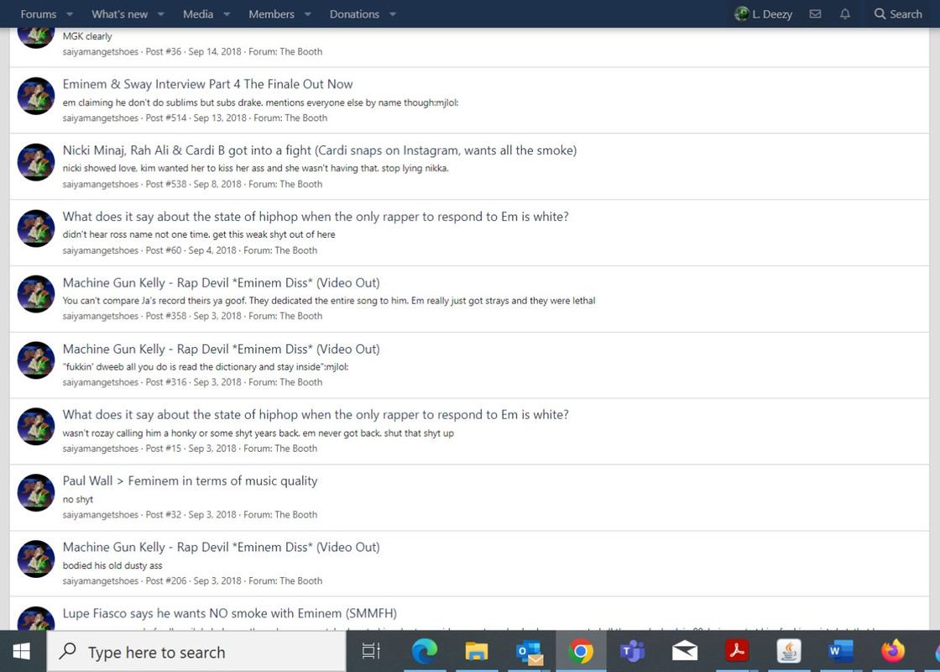Click The Booth forum link on Post #32
The height and width of the screenshot is (672, 940).
[295, 514]
